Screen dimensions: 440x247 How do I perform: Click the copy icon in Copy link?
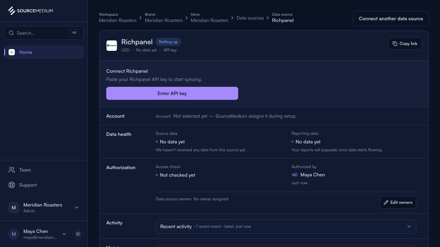tap(395, 44)
